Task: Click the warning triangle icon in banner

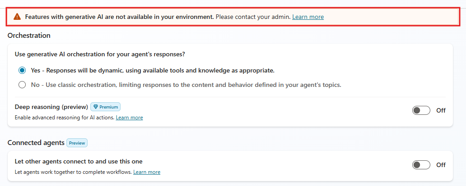Action: 17,17
